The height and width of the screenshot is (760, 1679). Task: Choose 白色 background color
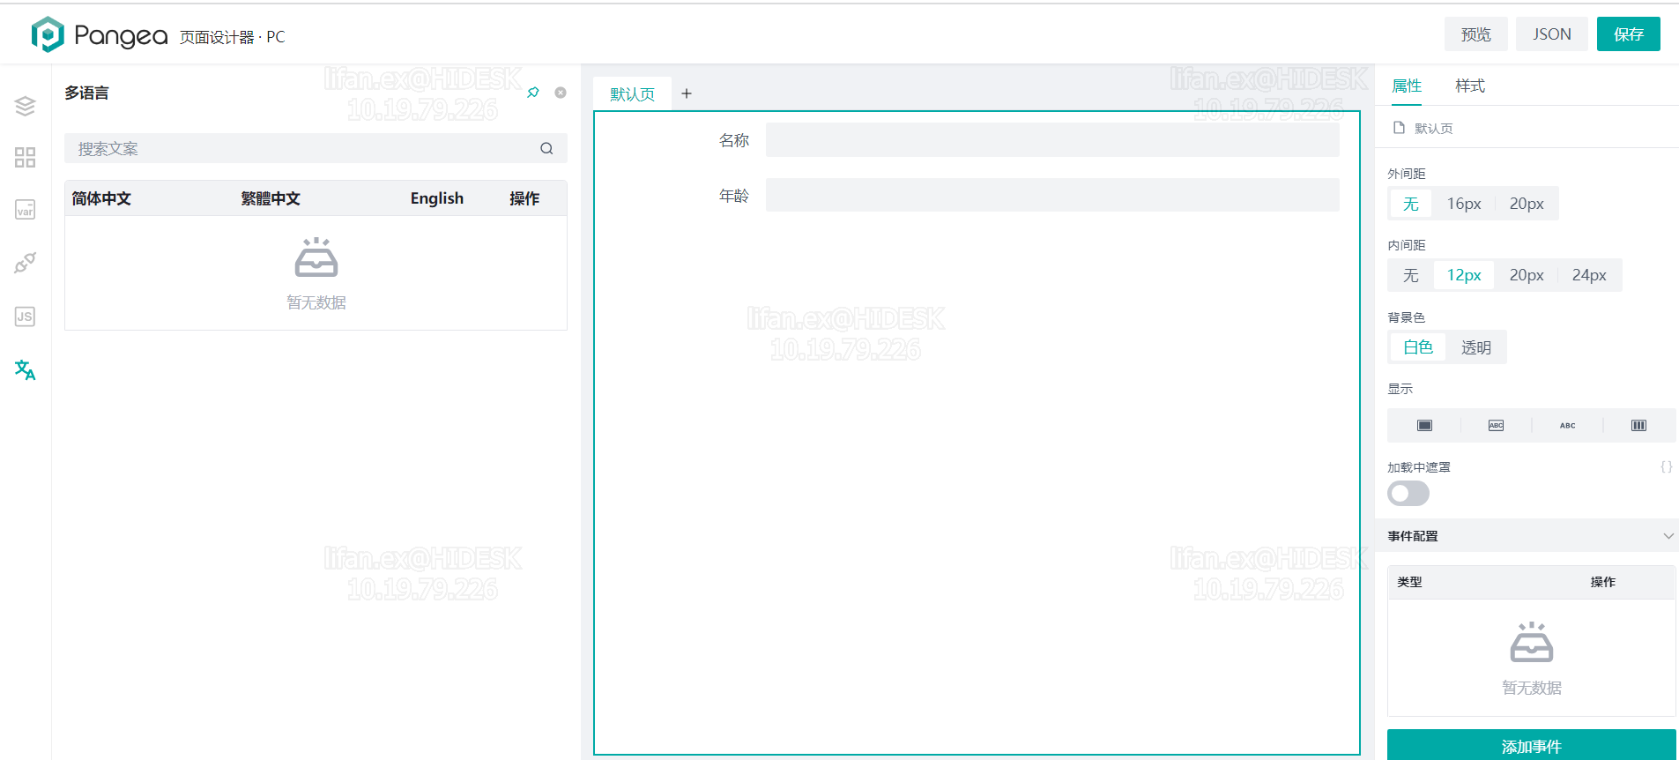pos(1418,347)
